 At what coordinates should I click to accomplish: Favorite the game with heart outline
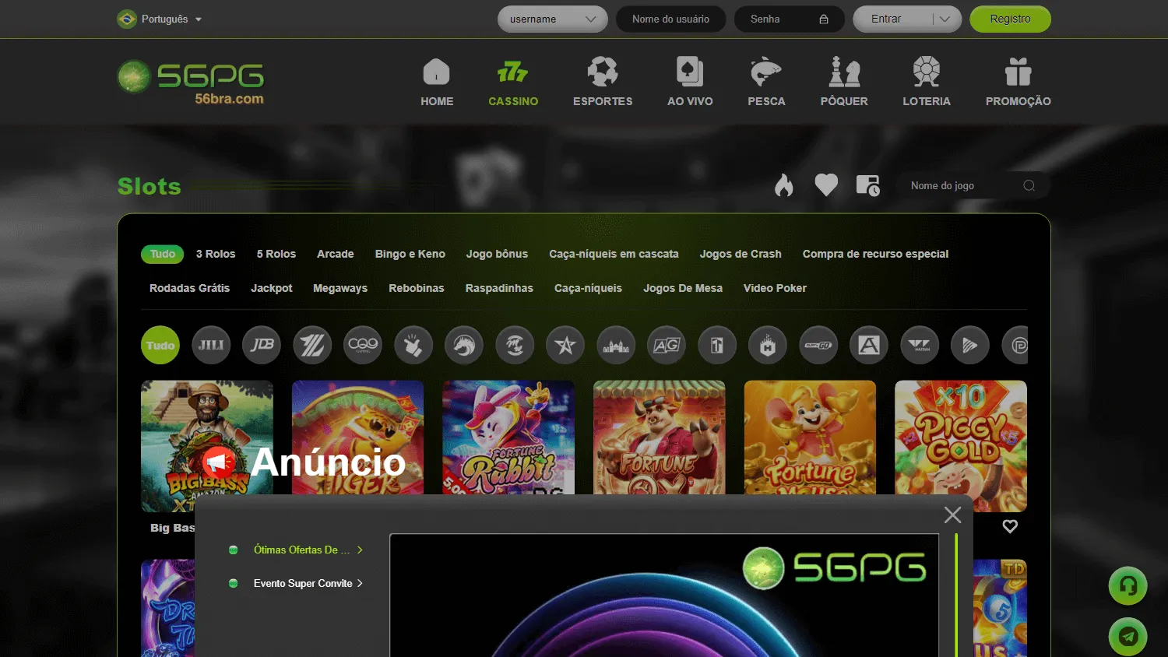point(1010,526)
